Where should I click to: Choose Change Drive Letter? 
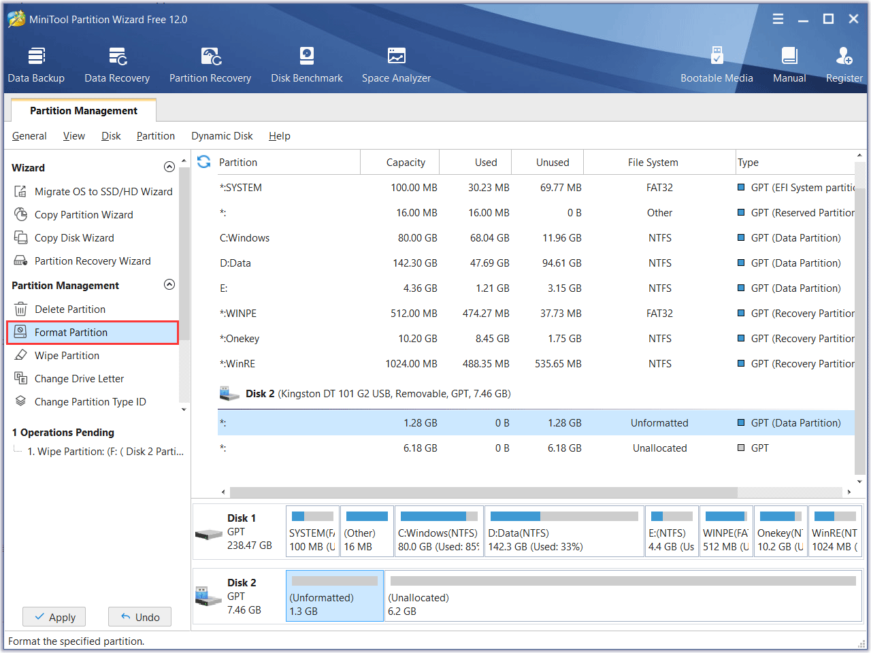[x=69, y=379]
